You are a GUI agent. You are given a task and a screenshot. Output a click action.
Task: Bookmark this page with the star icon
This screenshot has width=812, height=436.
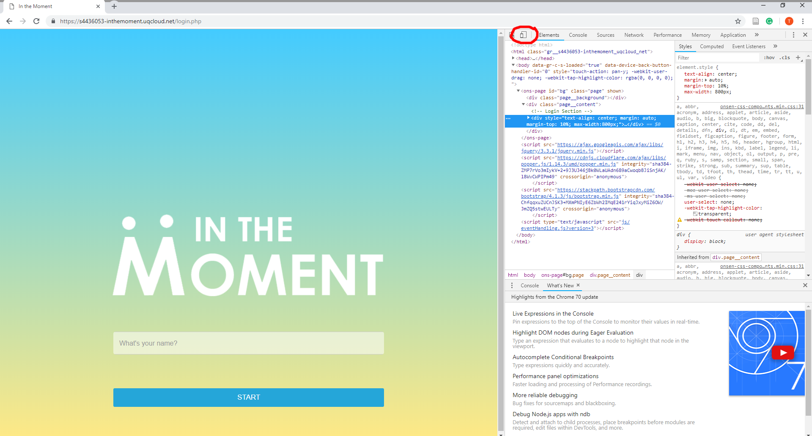738,21
